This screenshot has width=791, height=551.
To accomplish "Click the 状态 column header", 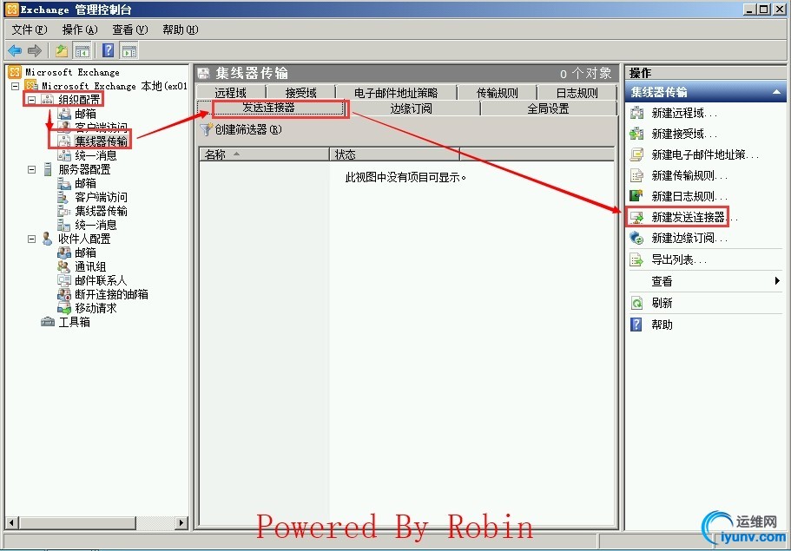I will [x=394, y=154].
